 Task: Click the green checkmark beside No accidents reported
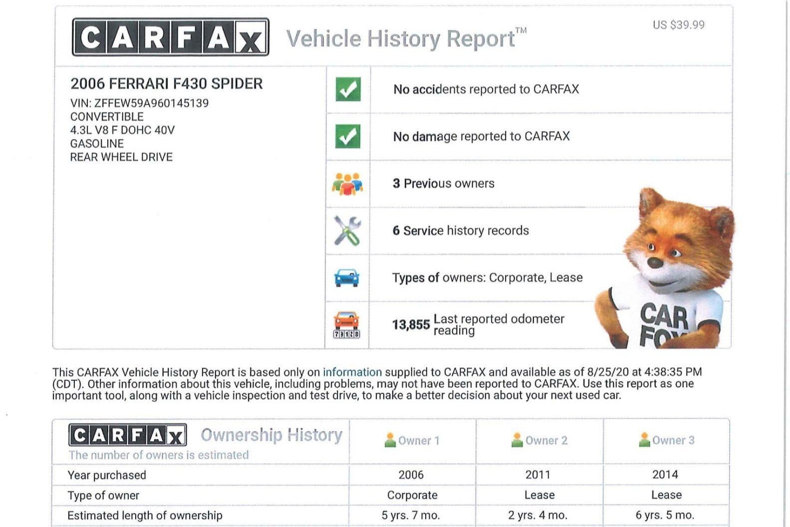[348, 89]
